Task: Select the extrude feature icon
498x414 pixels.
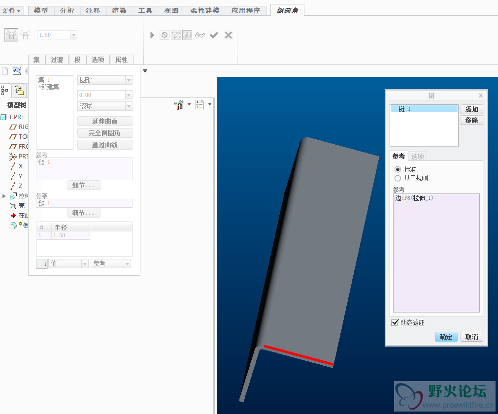Action: pyautogui.click(x=13, y=196)
